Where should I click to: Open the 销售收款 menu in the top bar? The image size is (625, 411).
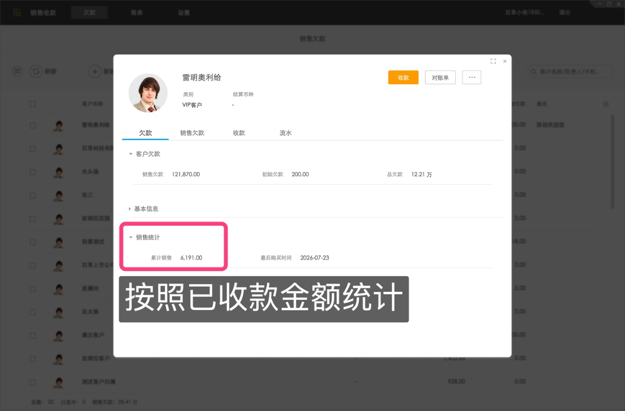44,12
